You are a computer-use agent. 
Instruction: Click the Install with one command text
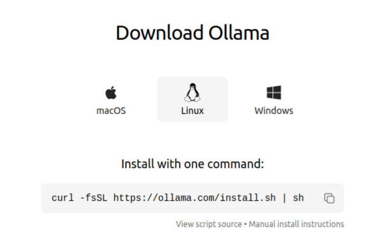193,164
